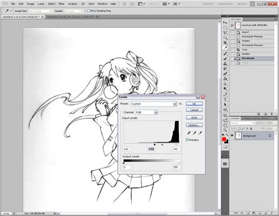Screen dimensions: 279x216
Task: Open the File menu
Action: coord(13,4)
